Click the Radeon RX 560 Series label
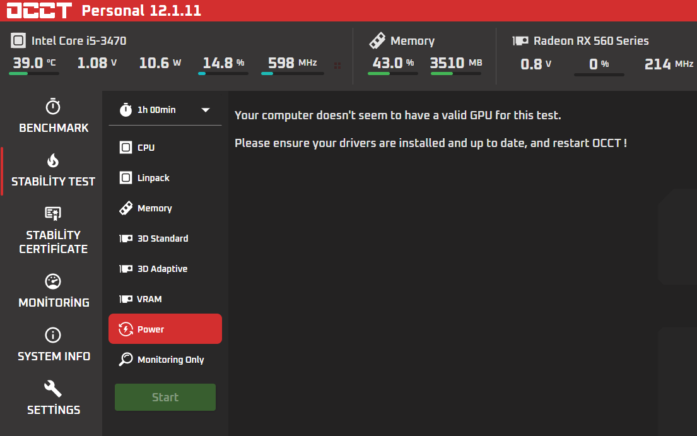Screen dimensions: 697x436 pyautogui.click(x=591, y=41)
